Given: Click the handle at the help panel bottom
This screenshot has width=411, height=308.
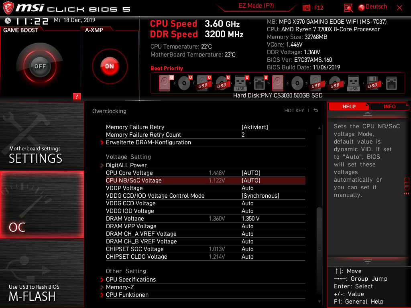Looking at the screenshot, I should click(368, 261).
